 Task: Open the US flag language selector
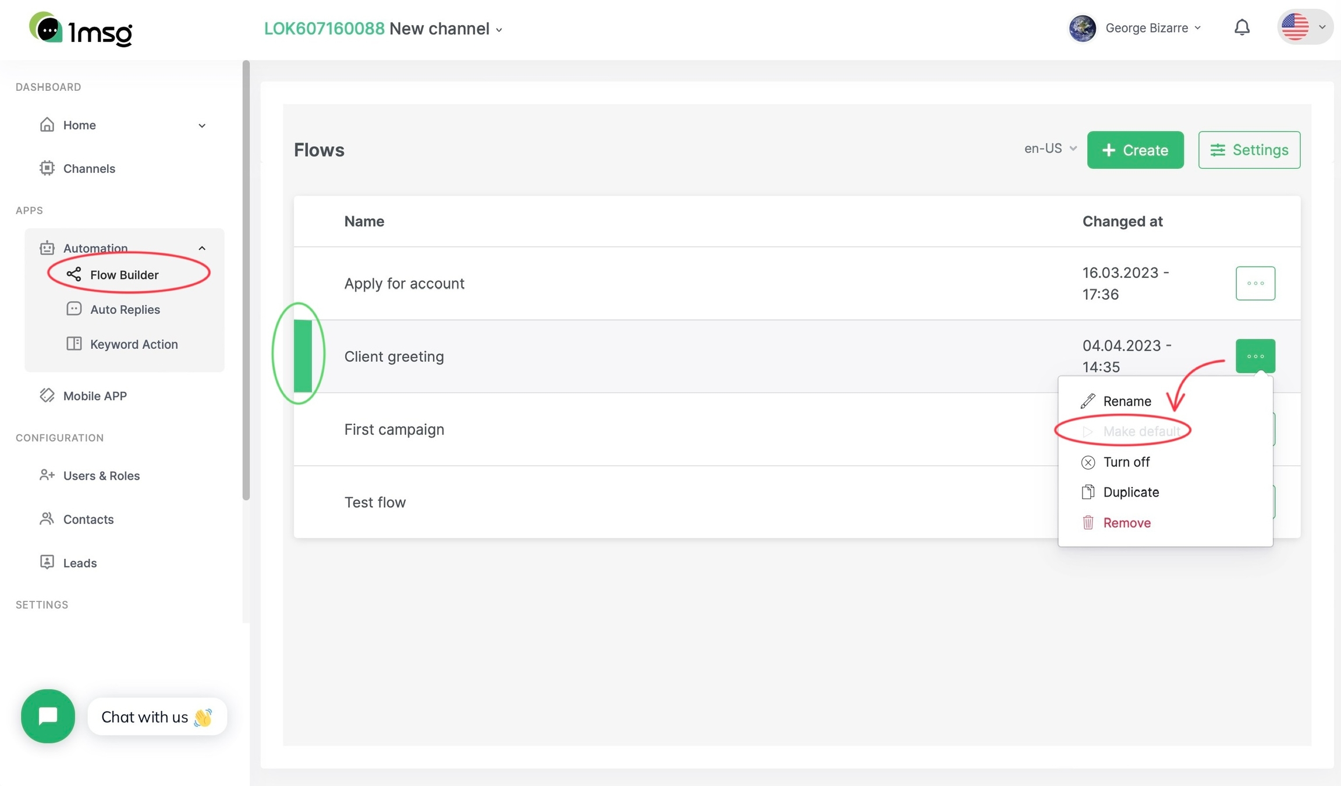coord(1304,27)
